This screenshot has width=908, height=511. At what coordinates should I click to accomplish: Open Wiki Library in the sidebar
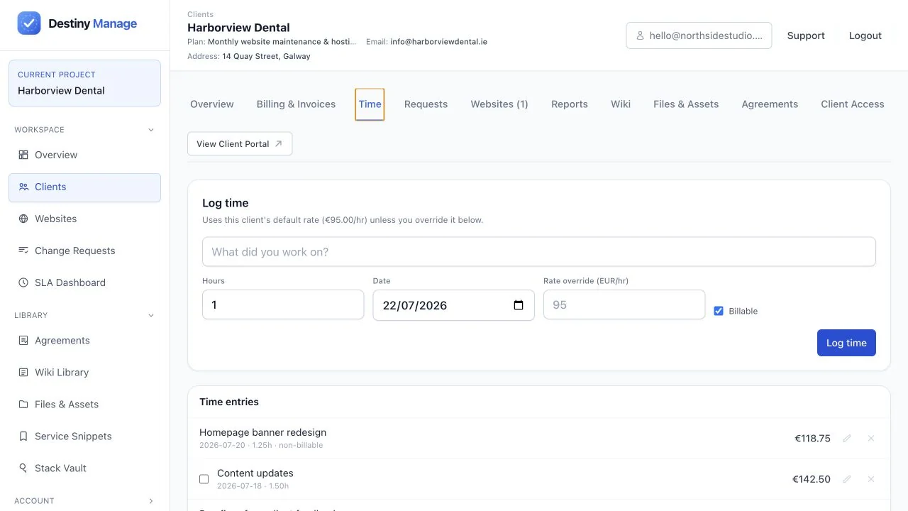84,373
